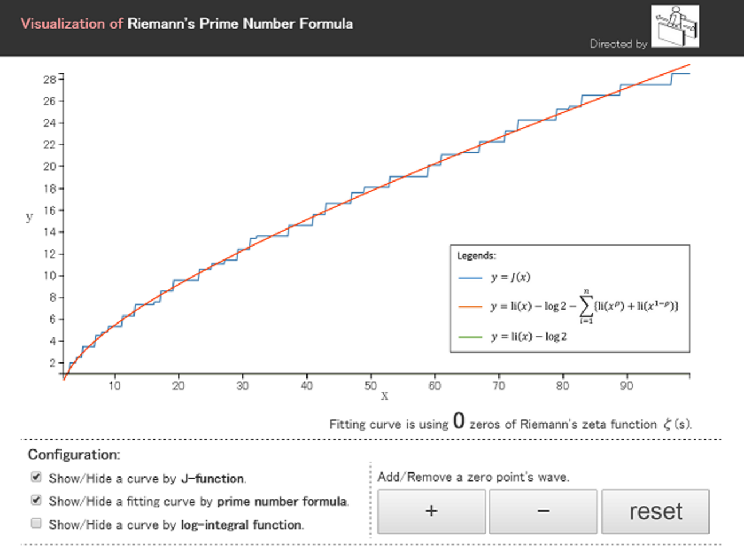Uncheck the prime number formula curve checkbox
744x560 pixels.
(x=37, y=500)
